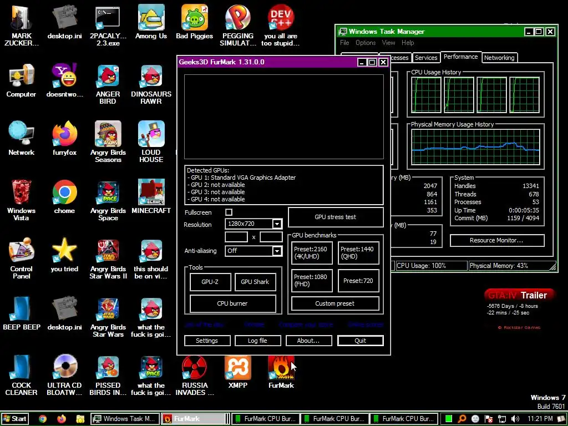568x426 pixels.
Task: Open the FurMark Log file
Action: point(257,341)
